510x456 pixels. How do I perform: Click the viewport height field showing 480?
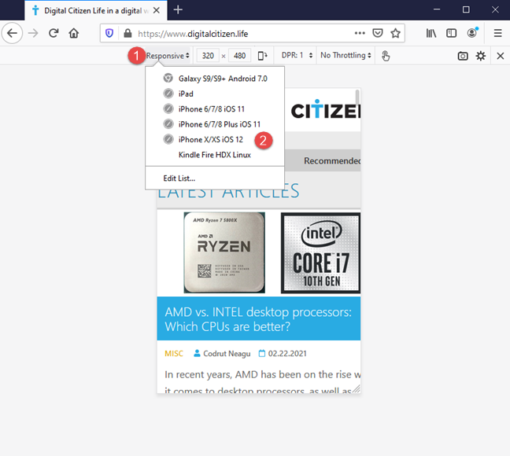[x=239, y=56]
